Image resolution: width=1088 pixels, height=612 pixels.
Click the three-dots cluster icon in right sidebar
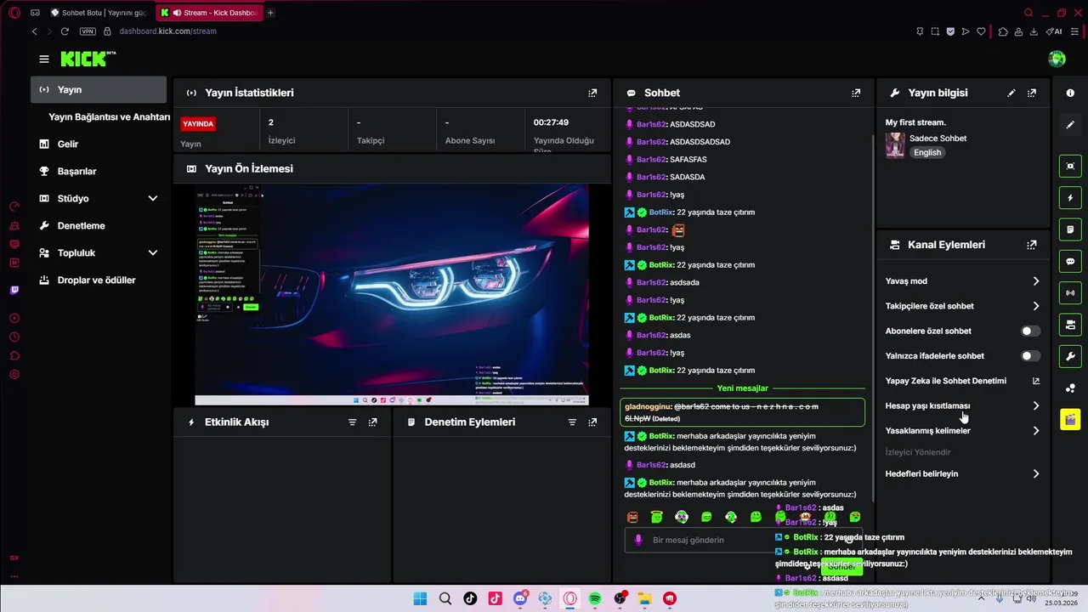tap(1070, 388)
